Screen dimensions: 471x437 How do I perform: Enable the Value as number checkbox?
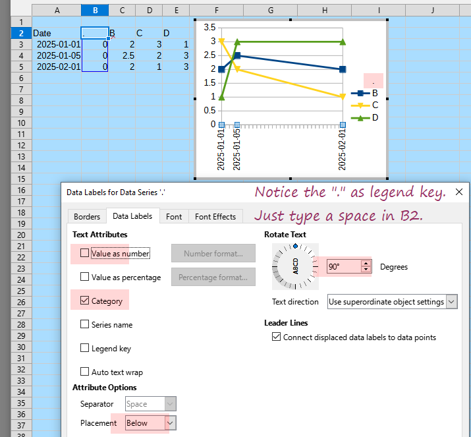[85, 253]
